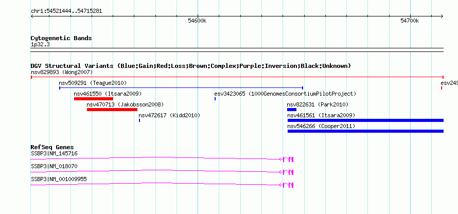Click the nsv509291 (Teague2010) label
Viewport: 458px width, 214px height.
[x=93, y=83]
